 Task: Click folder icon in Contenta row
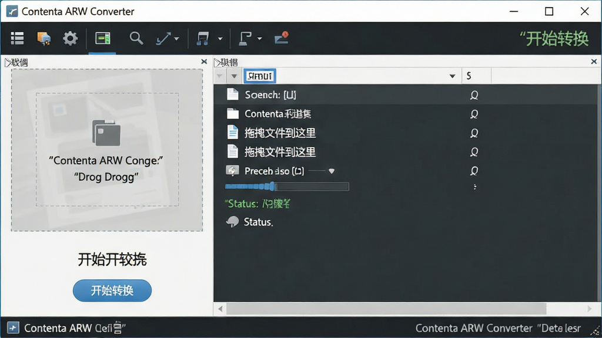click(x=232, y=113)
